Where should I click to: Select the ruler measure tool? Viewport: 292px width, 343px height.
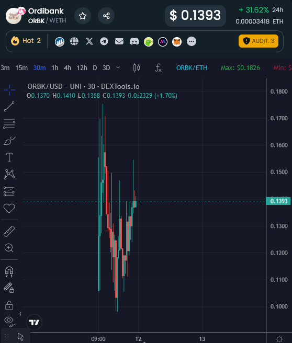[x=9, y=232]
